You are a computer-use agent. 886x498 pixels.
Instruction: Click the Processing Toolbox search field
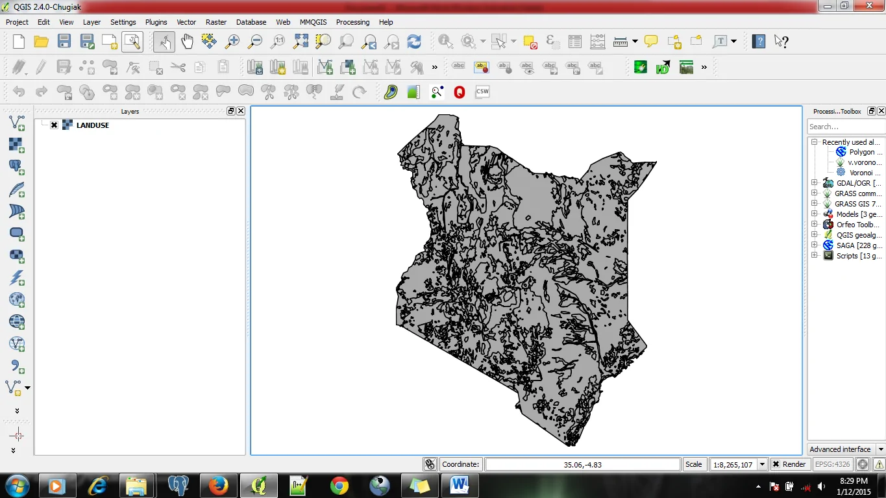(844, 127)
